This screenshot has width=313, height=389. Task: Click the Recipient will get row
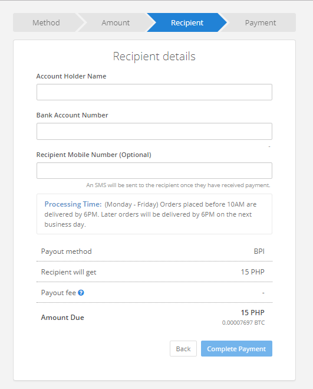click(x=154, y=272)
